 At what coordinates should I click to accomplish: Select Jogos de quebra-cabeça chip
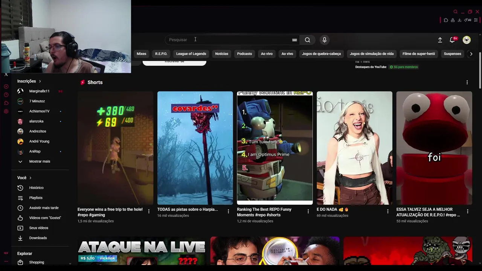pos(321,54)
